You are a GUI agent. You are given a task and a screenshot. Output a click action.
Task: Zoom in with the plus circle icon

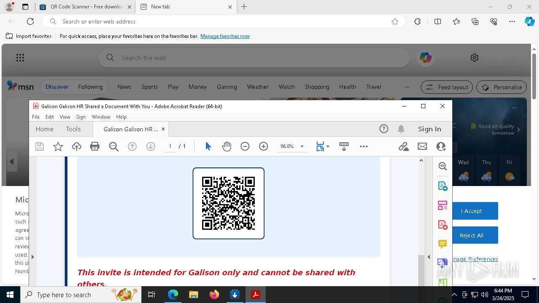pyautogui.click(x=264, y=146)
